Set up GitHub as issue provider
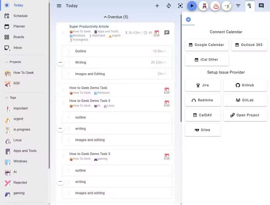The width and height of the screenshot is (270, 205). [x=245, y=85]
